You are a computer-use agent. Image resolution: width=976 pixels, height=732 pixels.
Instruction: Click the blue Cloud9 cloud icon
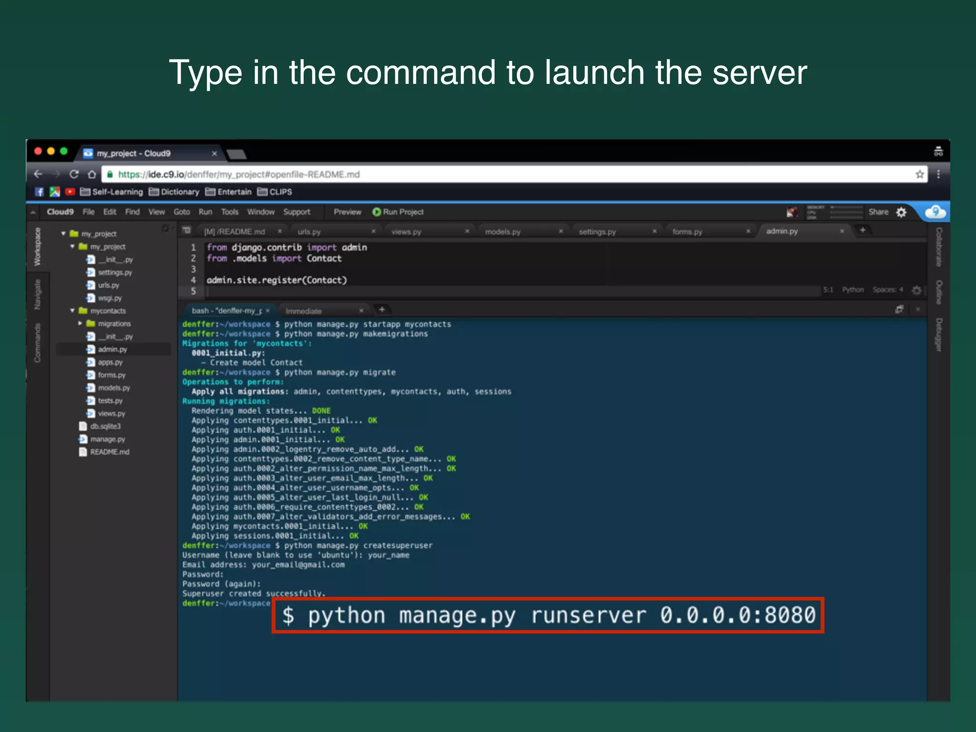tap(935, 212)
